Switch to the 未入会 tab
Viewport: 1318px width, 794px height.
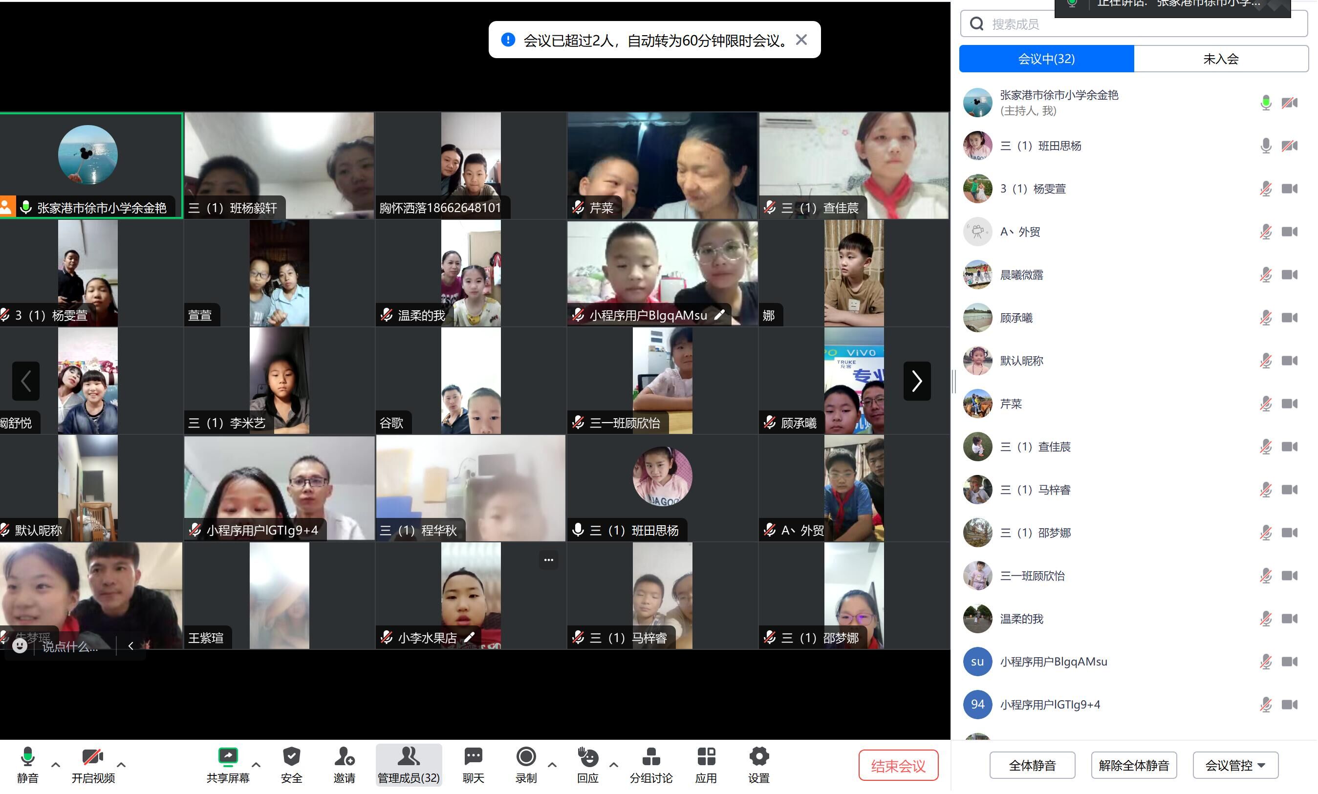click(x=1221, y=59)
